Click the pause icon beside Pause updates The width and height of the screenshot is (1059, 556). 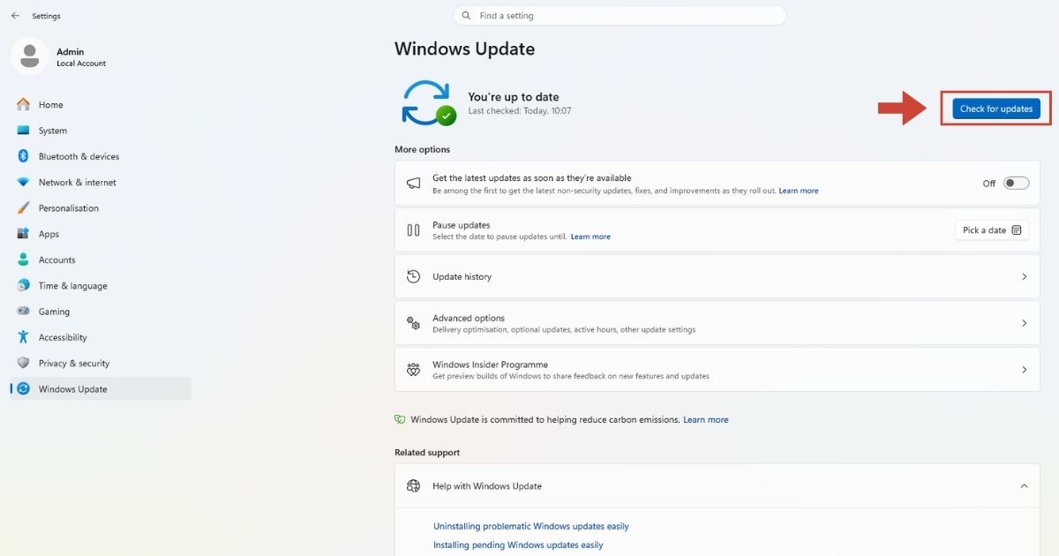tap(413, 230)
